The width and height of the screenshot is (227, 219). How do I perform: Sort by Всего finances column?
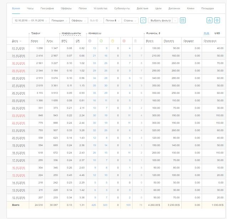(x=150, y=41)
